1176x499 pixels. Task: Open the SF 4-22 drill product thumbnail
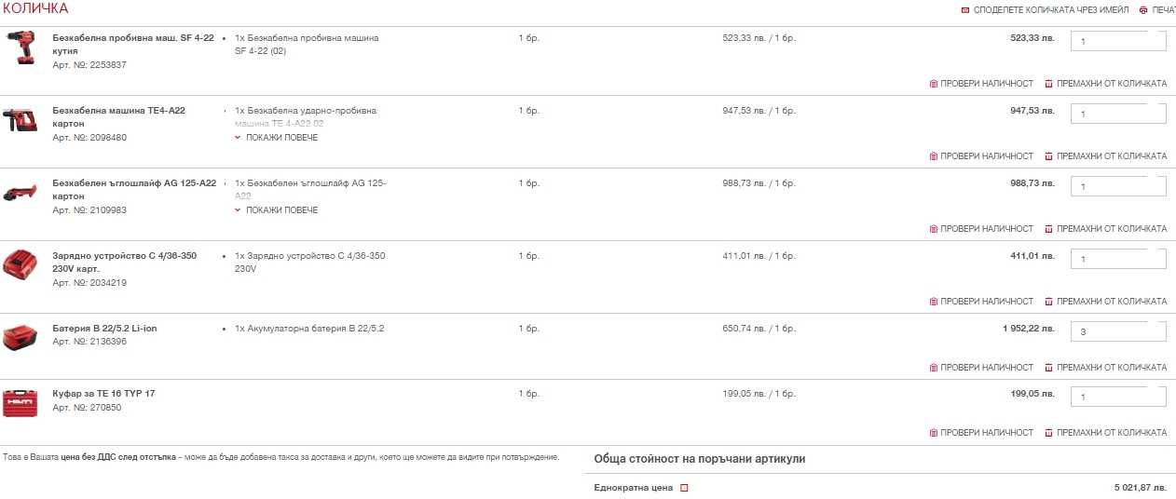click(20, 47)
